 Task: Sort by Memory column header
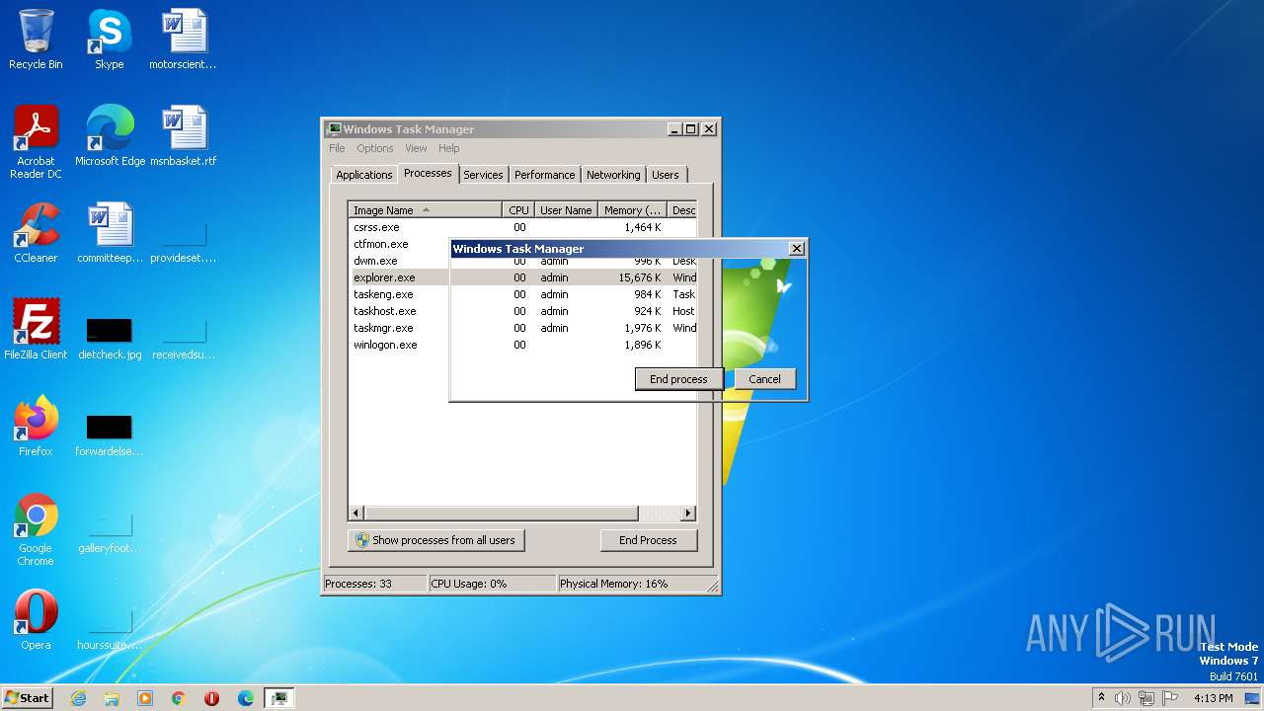tap(632, 210)
